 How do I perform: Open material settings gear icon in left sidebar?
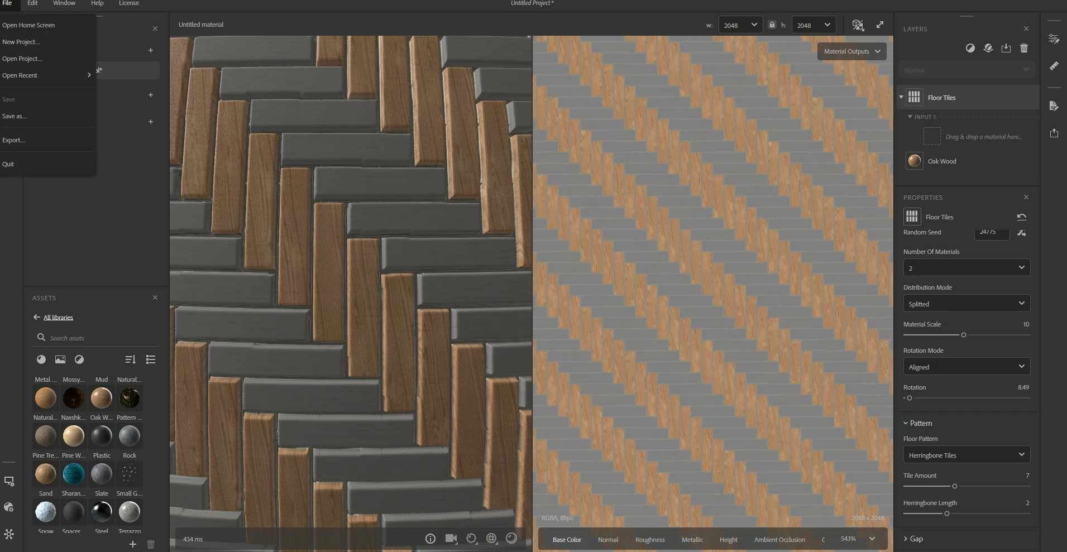[x=9, y=507]
